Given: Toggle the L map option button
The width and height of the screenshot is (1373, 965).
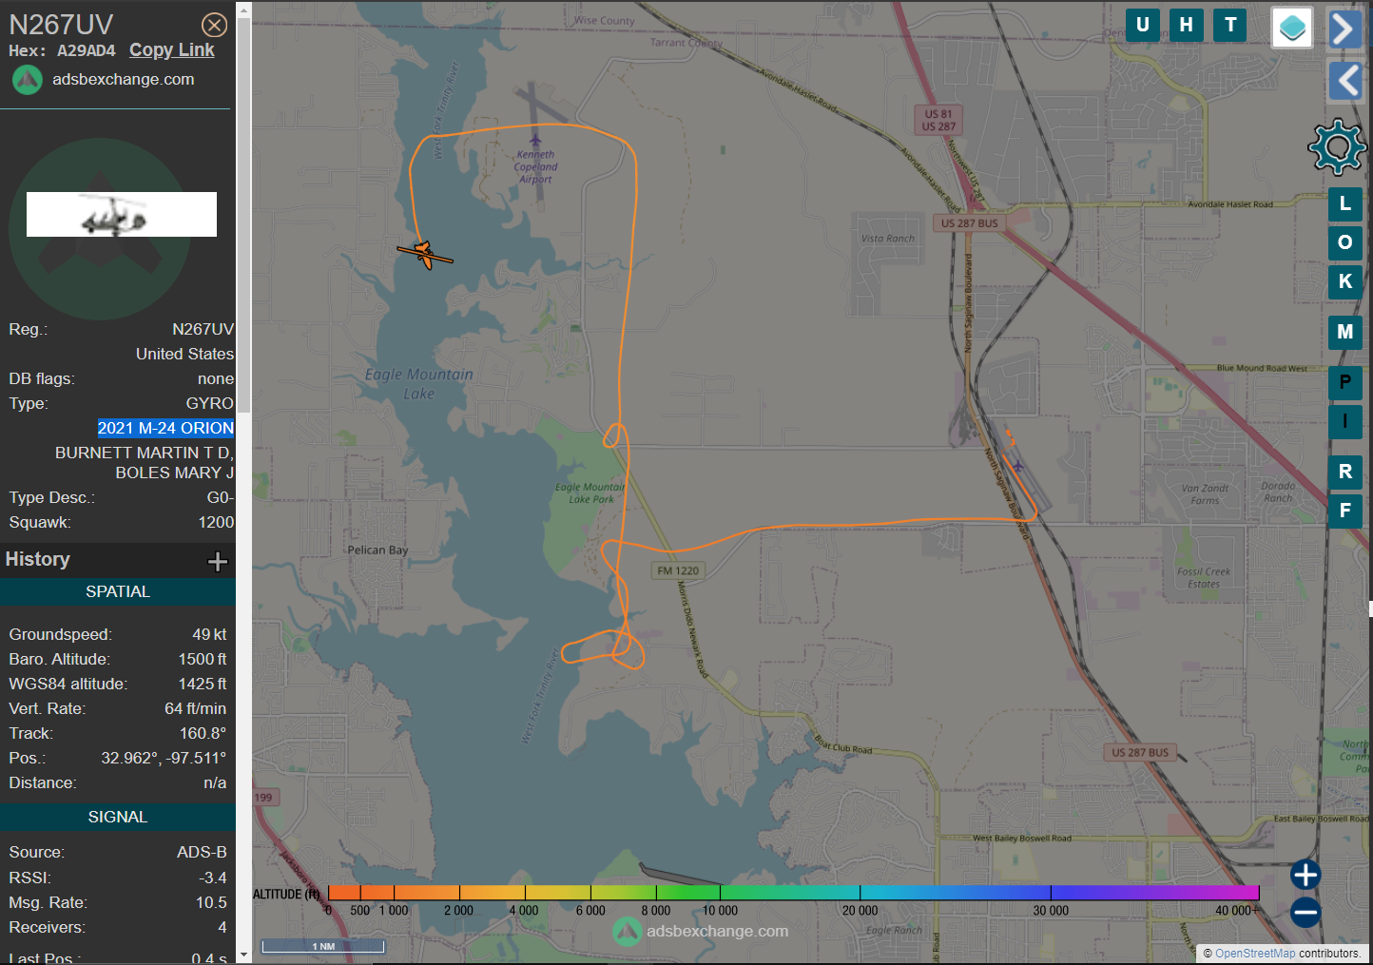Looking at the screenshot, I should pyautogui.click(x=1344, y=203).
